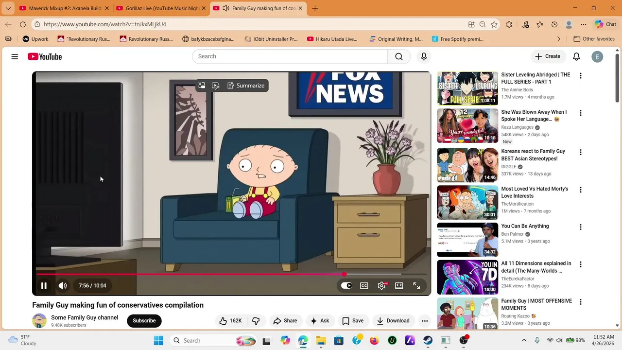The width and height of the screenshot is (622, 350).
Task: Open the browser media control music icon
Action: coord(525,24)
